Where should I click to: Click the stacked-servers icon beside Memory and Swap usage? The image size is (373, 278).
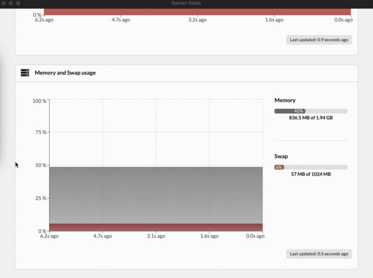(x=24, y=72)
